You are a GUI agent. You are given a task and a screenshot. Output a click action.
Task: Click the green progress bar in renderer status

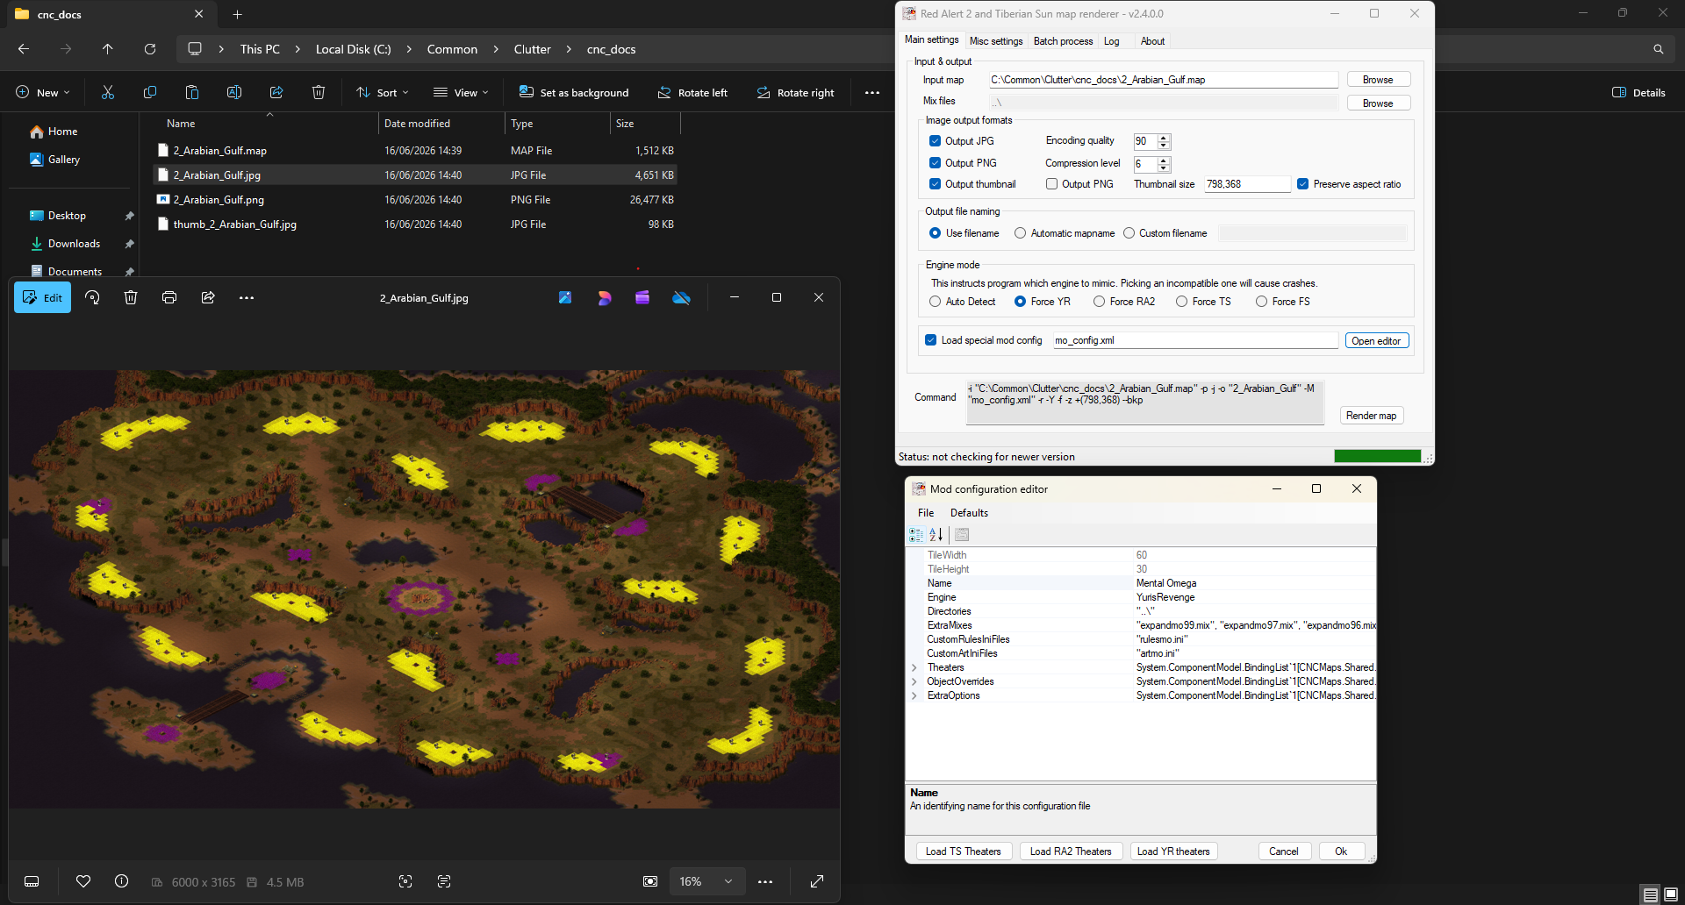coord(1377,456)
